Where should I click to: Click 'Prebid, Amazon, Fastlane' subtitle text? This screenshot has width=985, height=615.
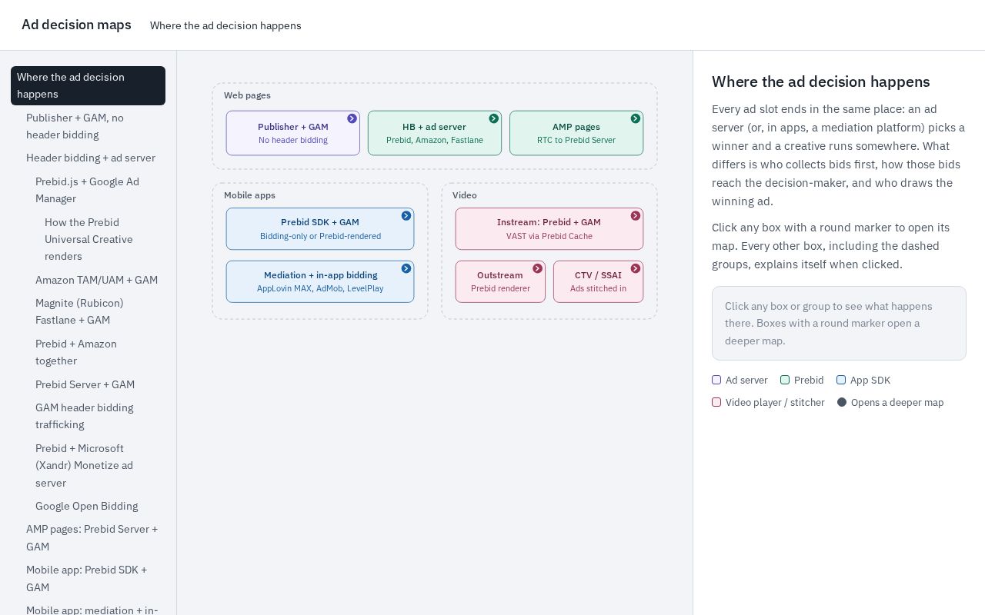(x=435, y=140)
